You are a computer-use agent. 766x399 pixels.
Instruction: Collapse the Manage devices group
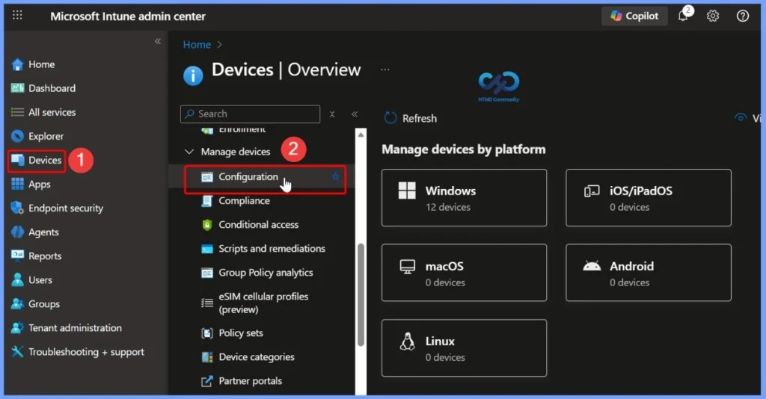(189, 152)
